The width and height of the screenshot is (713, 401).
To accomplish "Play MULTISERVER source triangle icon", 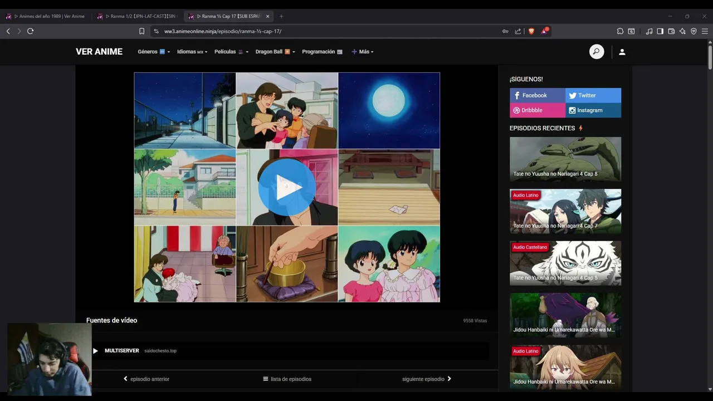I will (95, 351).
